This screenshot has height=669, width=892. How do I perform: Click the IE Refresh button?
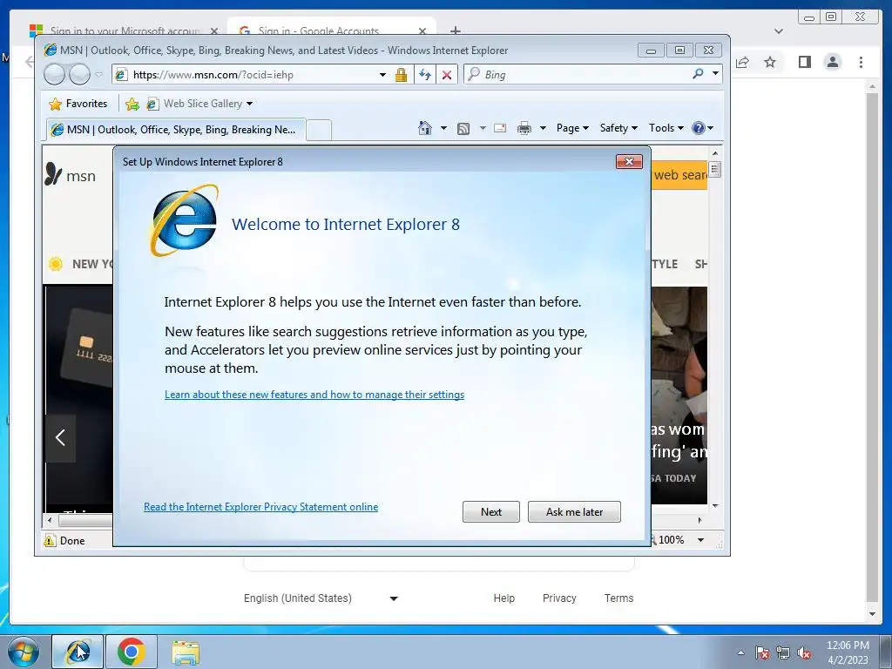[x=424, y=75]
